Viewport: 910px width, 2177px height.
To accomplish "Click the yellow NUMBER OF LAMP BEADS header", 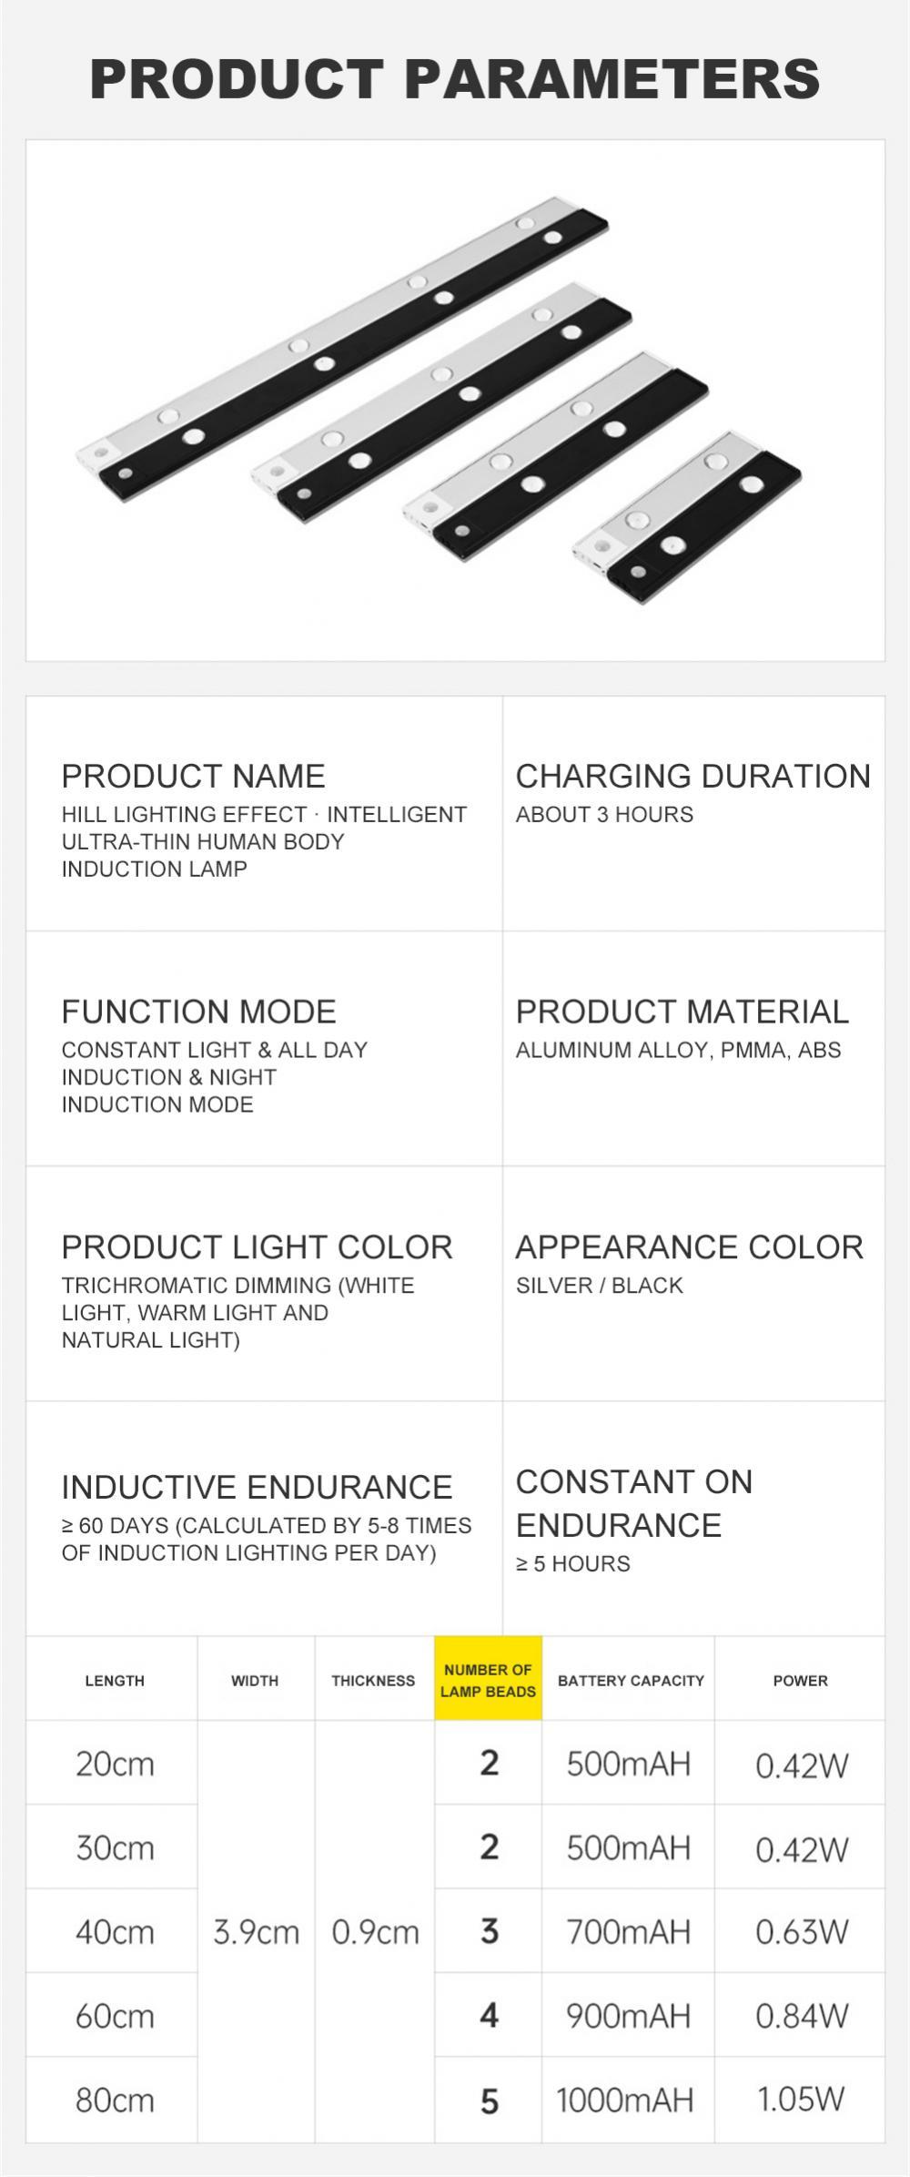I will [x=488, y=1680].
